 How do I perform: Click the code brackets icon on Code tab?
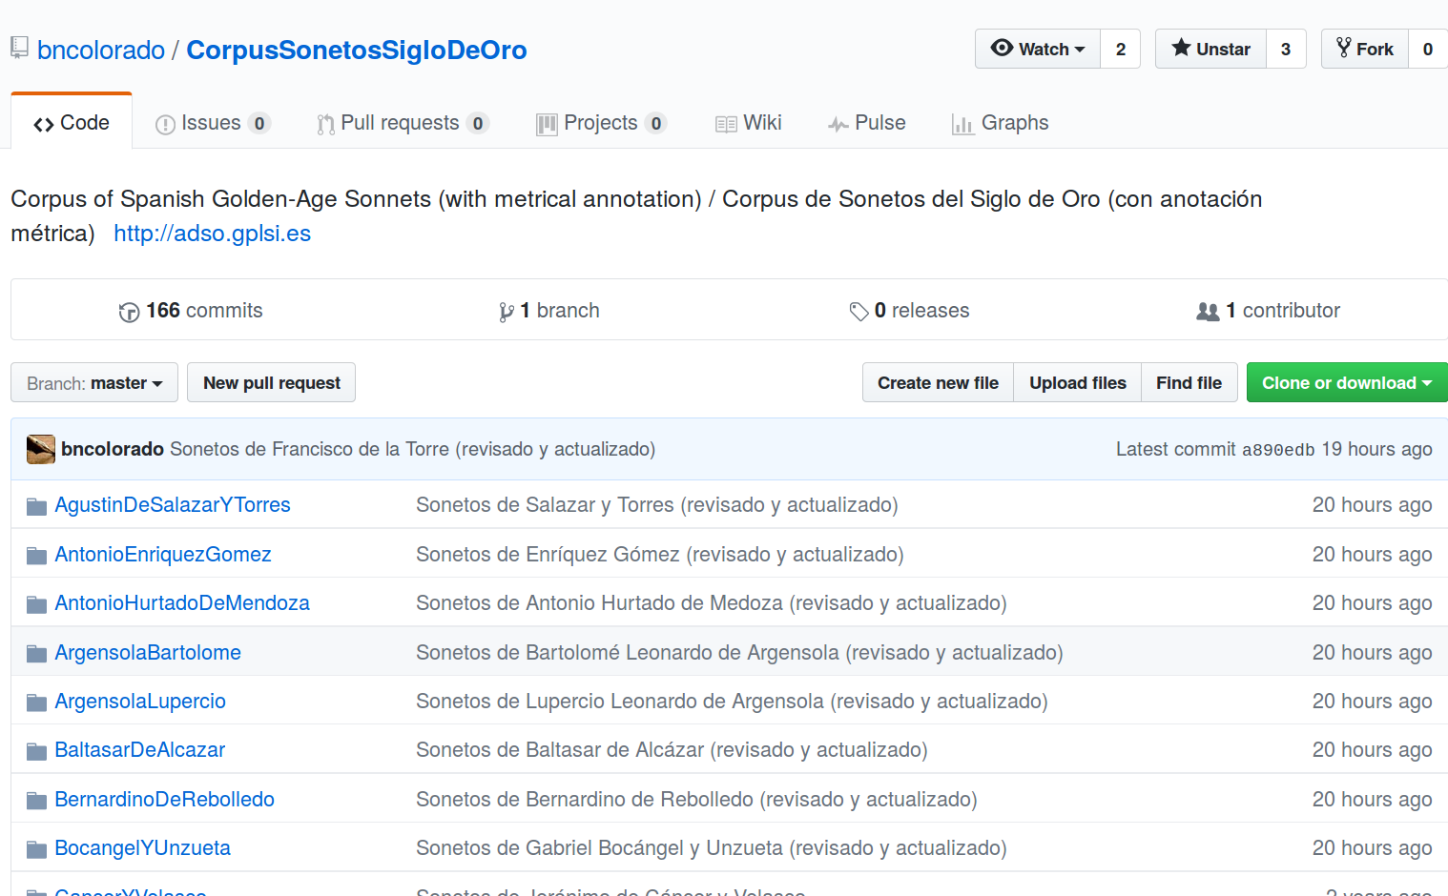[x=44, y=125]
